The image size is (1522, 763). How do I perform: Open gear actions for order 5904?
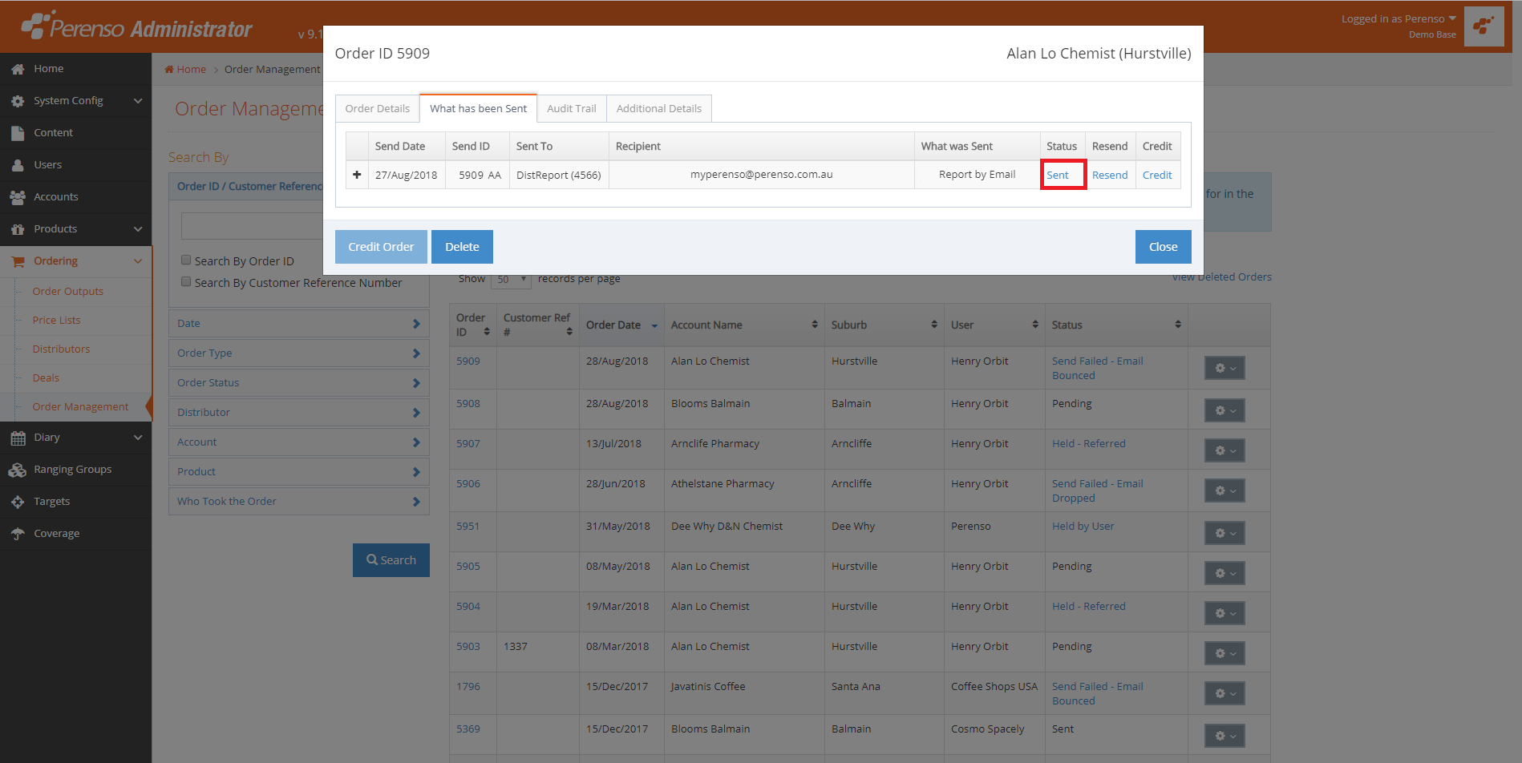[1224, 613]
